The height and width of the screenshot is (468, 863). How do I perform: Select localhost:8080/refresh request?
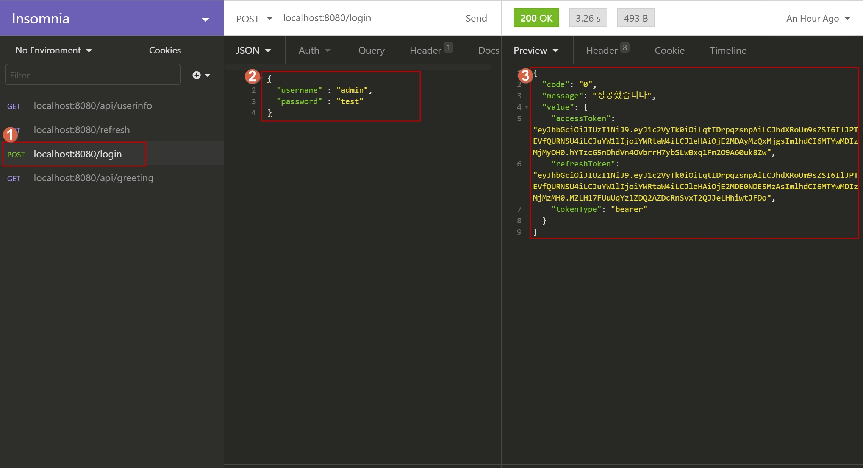pyautogui.click(x=112, y=130)
